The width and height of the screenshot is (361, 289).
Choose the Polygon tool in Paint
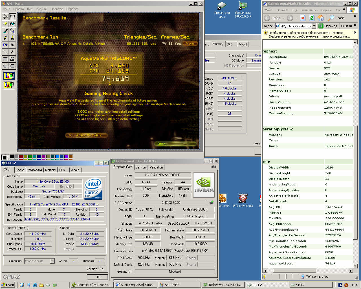[x=12, y=59]
